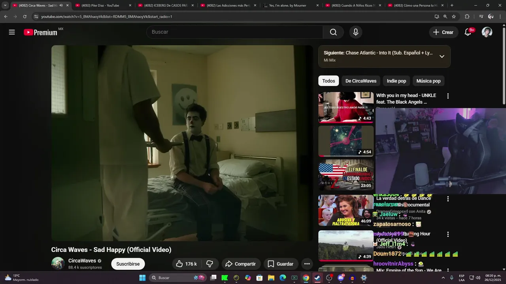This screenshot has width=506, height=284.
Task: Click the search magnifier button
Action: click(333, 32)
